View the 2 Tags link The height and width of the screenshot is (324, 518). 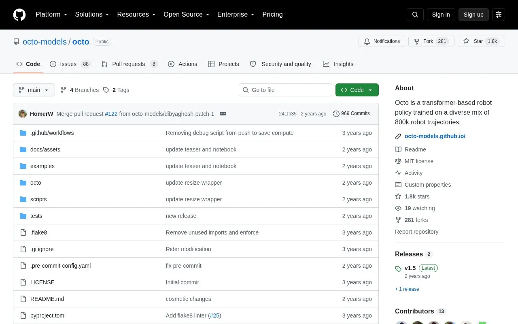pos(116,90)
